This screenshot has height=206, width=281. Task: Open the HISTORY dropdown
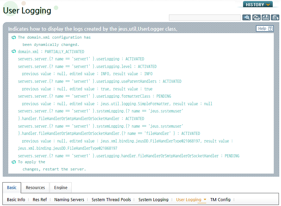(258, 4)
